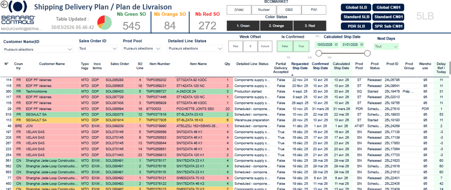This screenshot has height=190, width=451.
Task: Sort by Item Name column header
Action: [198, 64]
